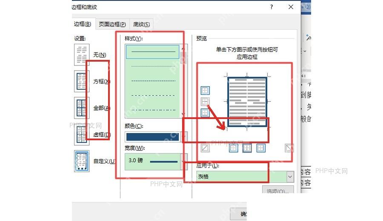Click the dark blue color swatch field
Screen dimensions: 383x221
pyautogui.click(x=153, y=137)
